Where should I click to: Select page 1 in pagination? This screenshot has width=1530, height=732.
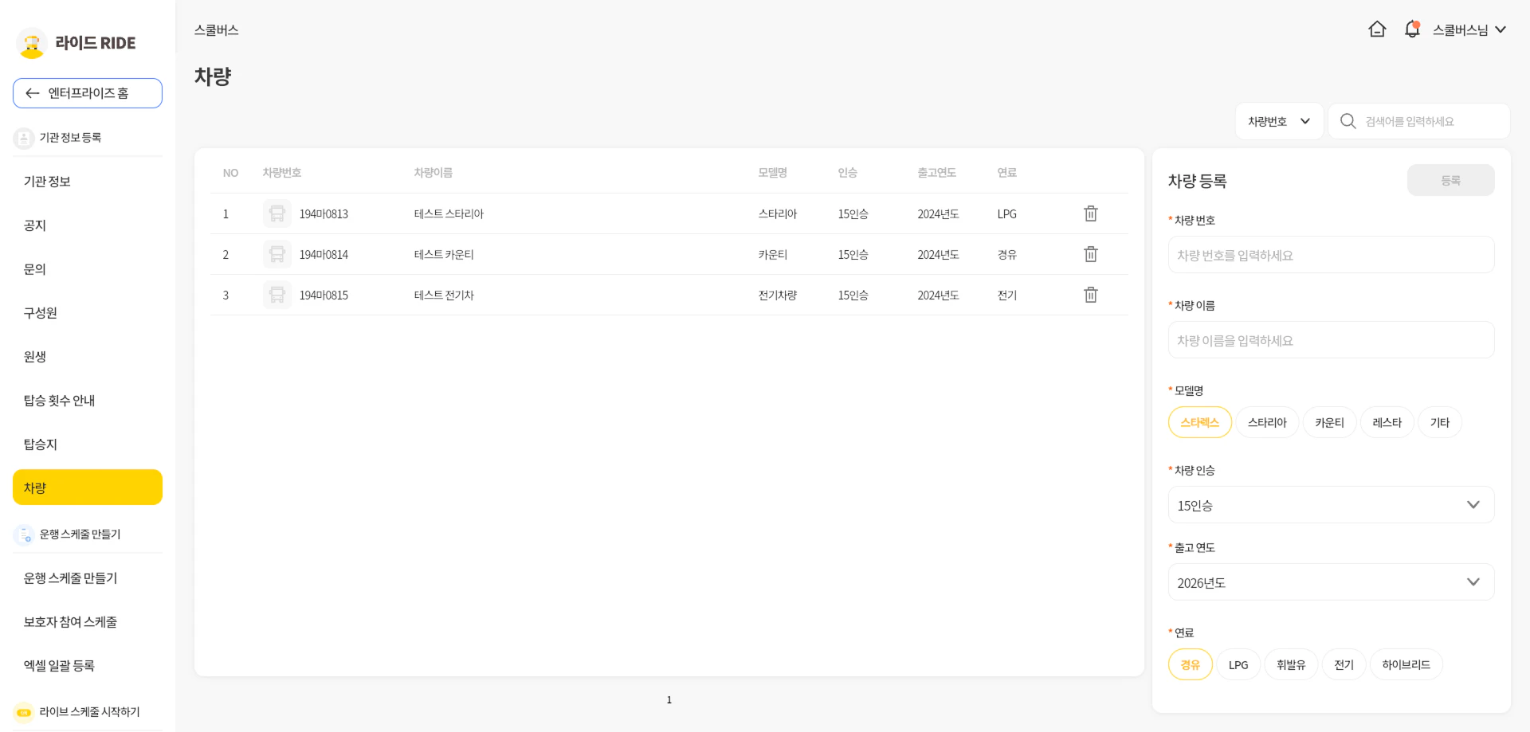669,700
